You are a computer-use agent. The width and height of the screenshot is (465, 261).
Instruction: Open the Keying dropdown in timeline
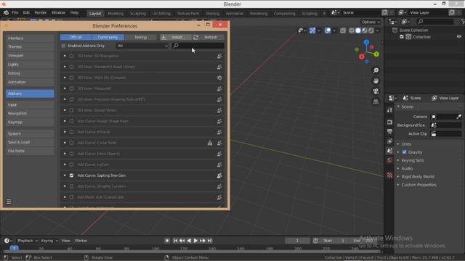pos(49,241)
